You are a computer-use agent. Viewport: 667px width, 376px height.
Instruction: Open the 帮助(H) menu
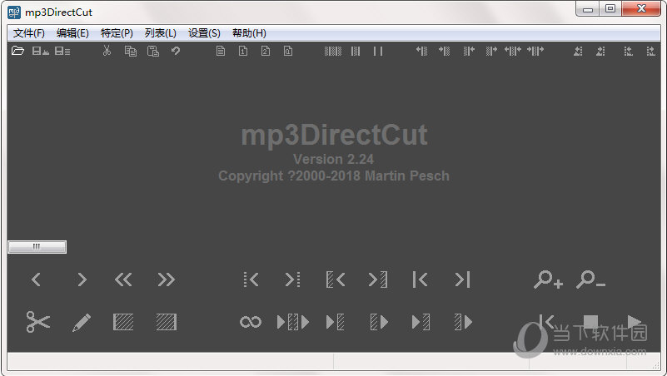pos(249,33)
